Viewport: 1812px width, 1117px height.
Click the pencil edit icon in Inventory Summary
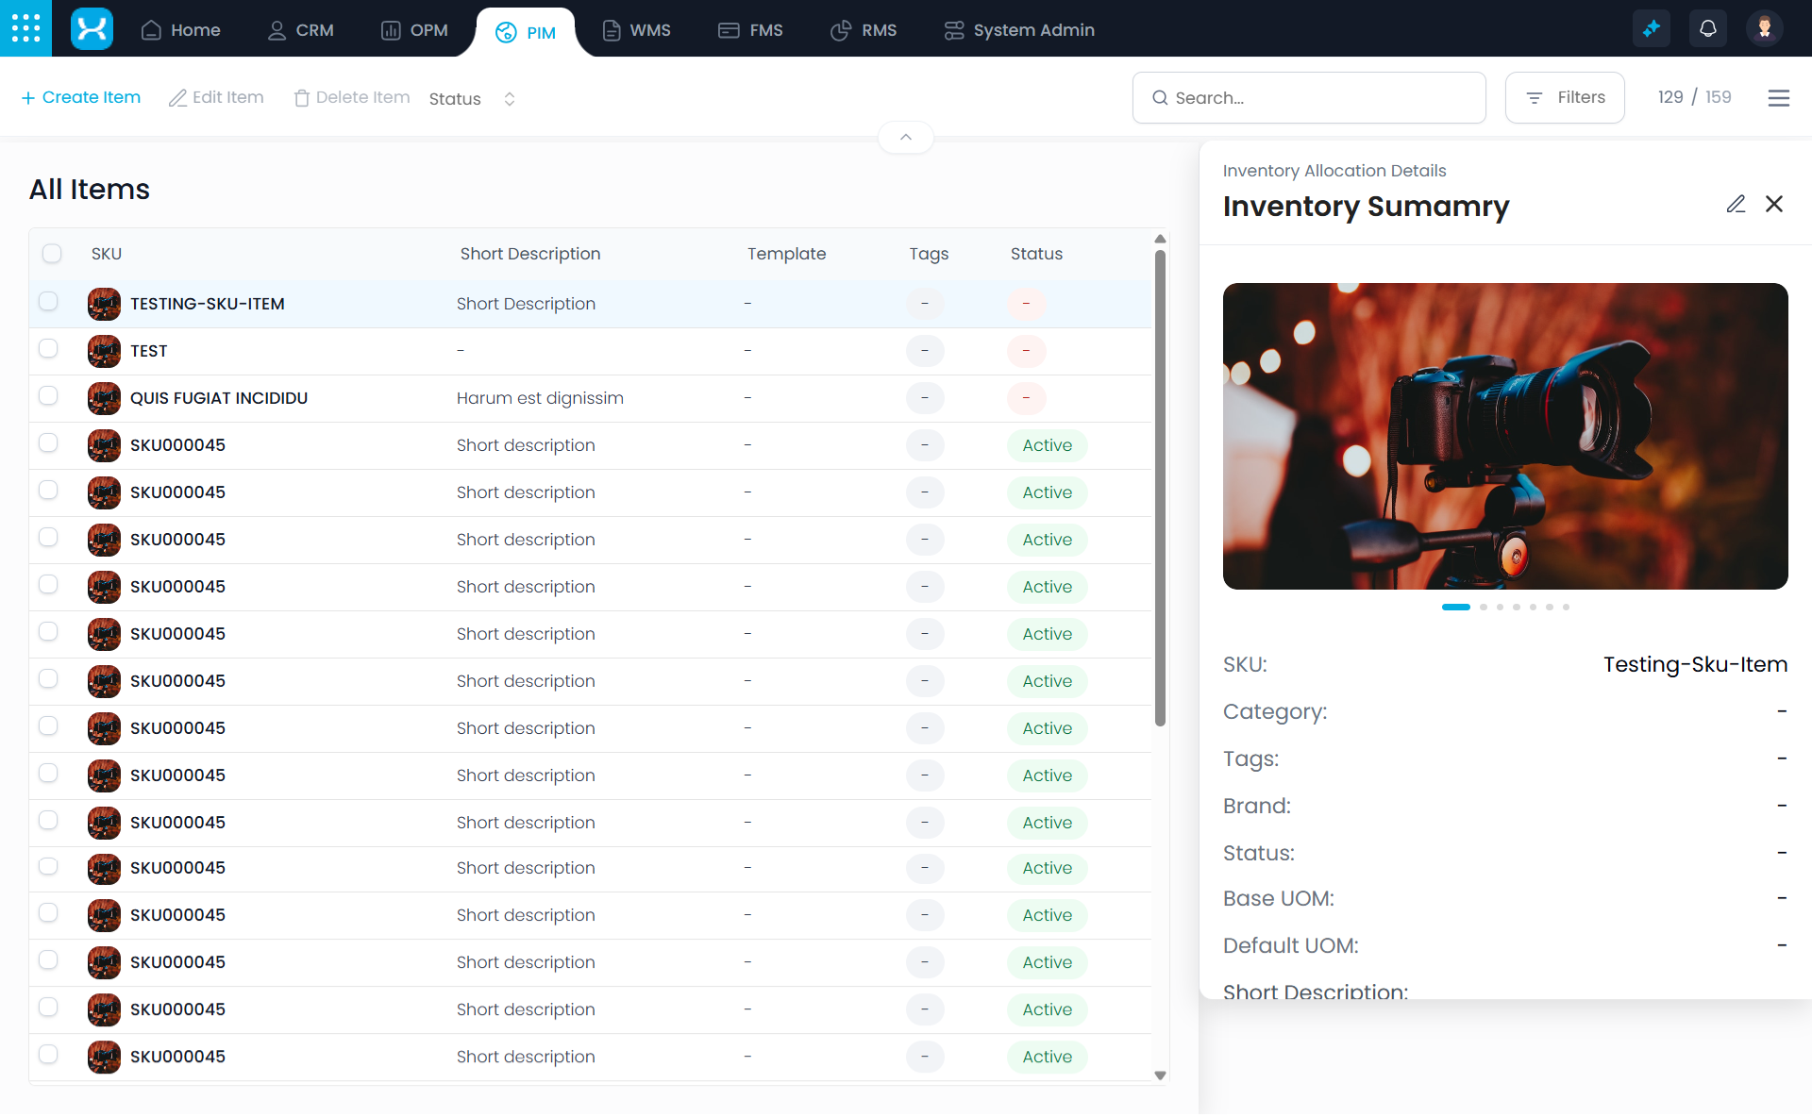point(1736,204)
